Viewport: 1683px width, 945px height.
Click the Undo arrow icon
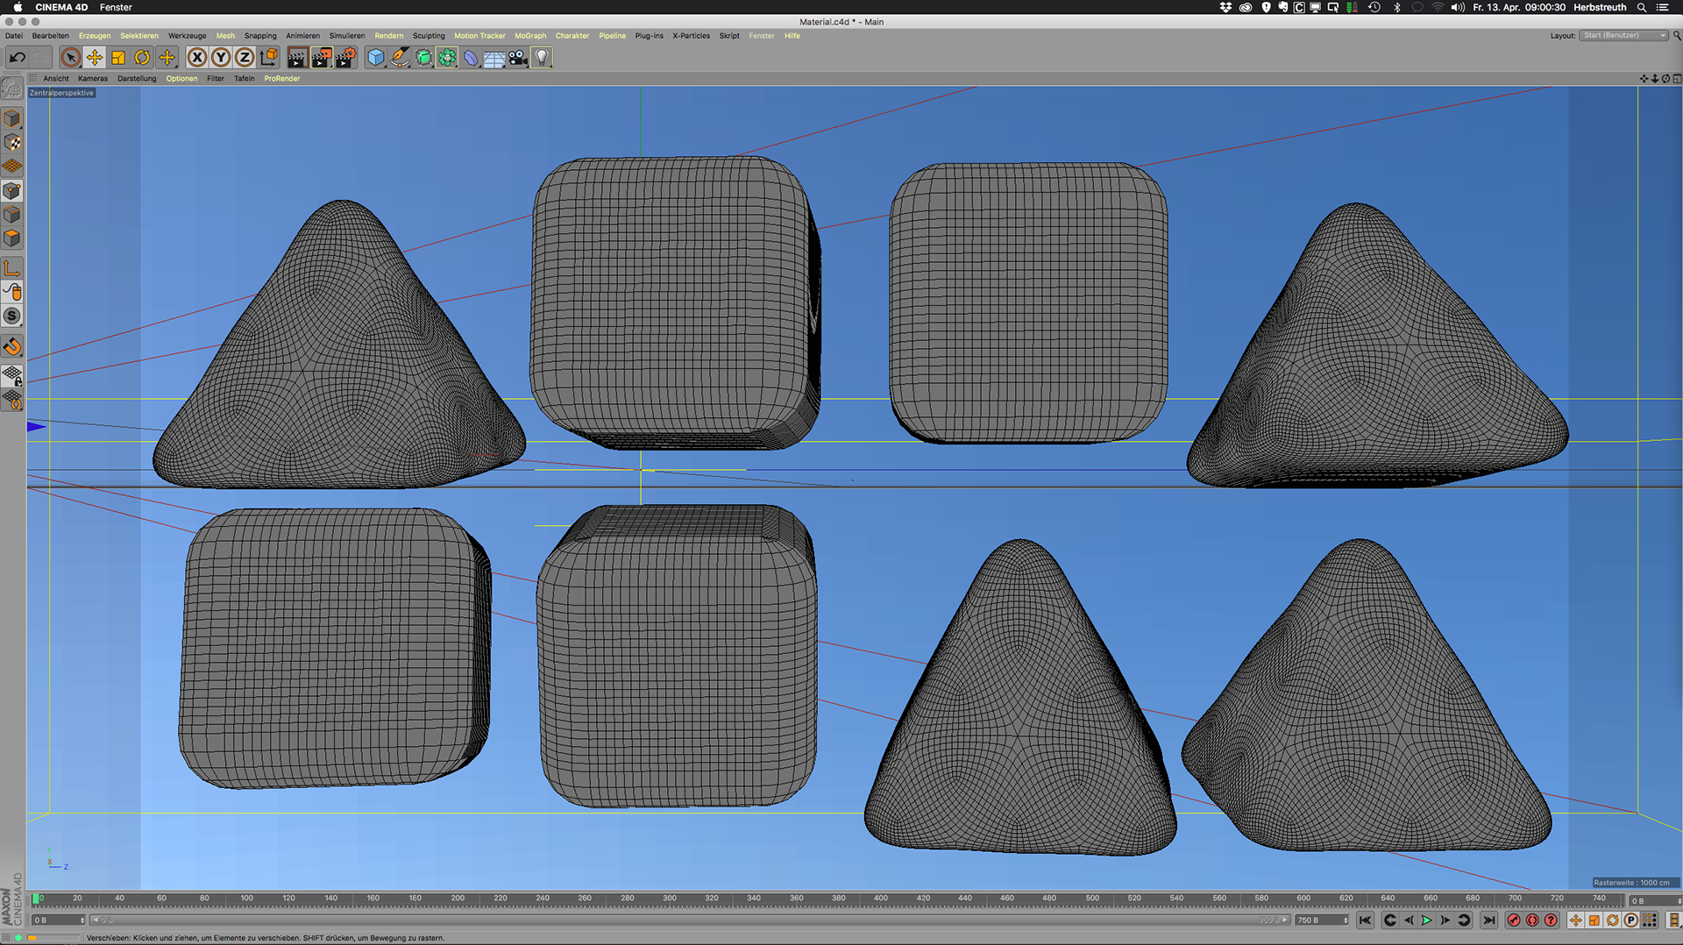[x=17, y=58]
